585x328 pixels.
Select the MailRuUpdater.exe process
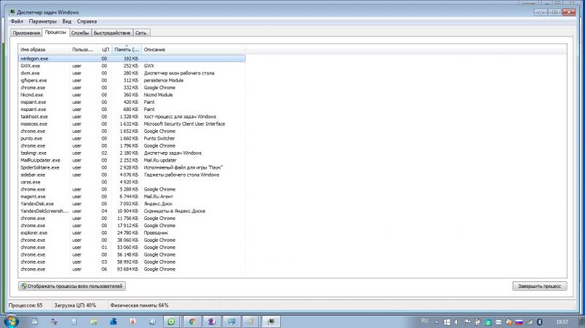pyautogui.click(x=132, y=160)
